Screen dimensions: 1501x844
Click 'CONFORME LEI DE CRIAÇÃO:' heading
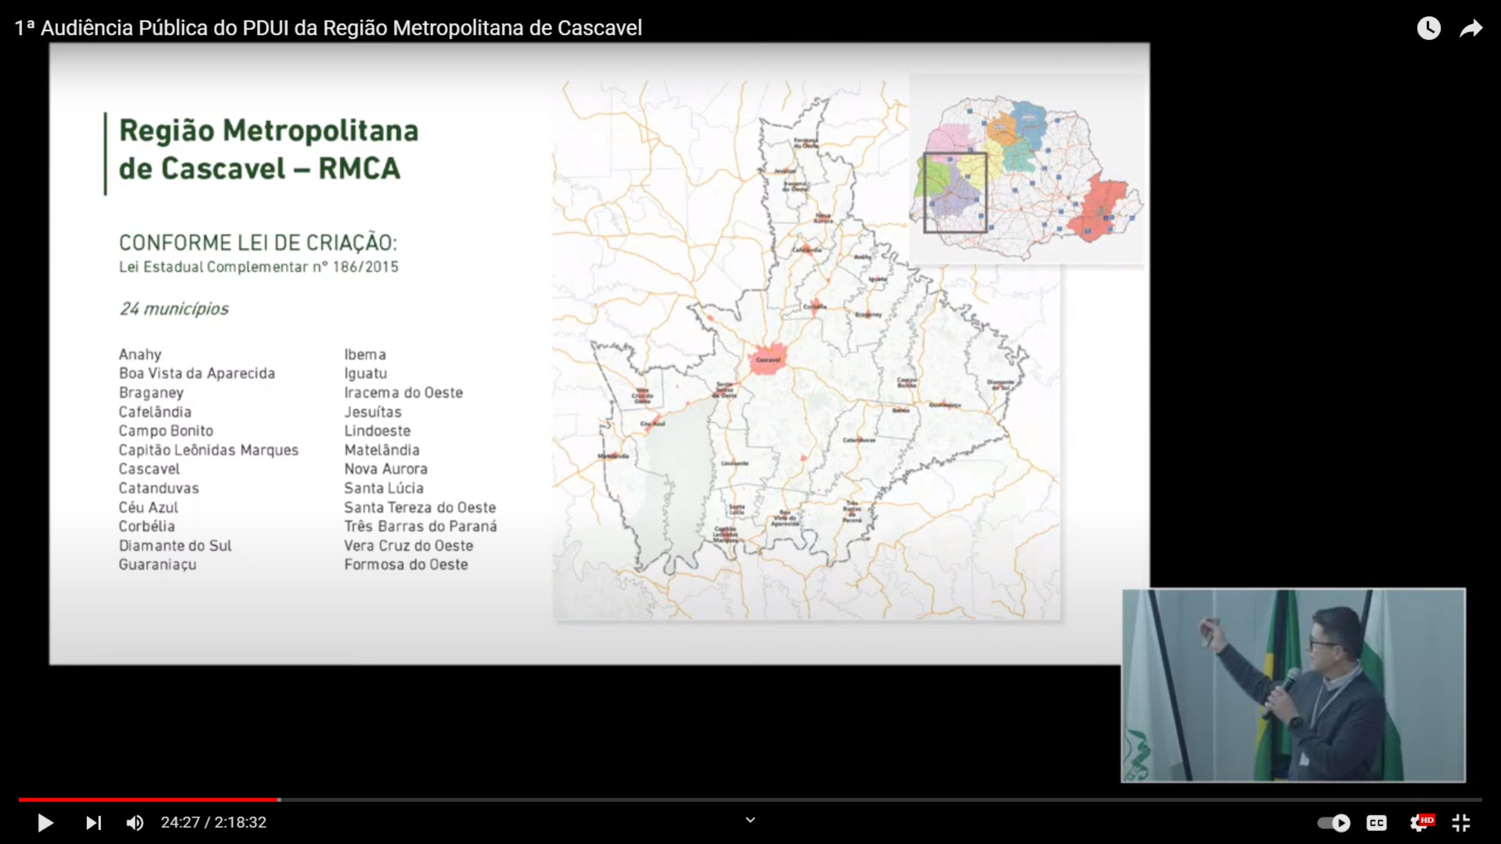258,243
